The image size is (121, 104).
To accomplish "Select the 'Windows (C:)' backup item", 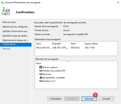I will pyautogui.click(x=49, y=81).
